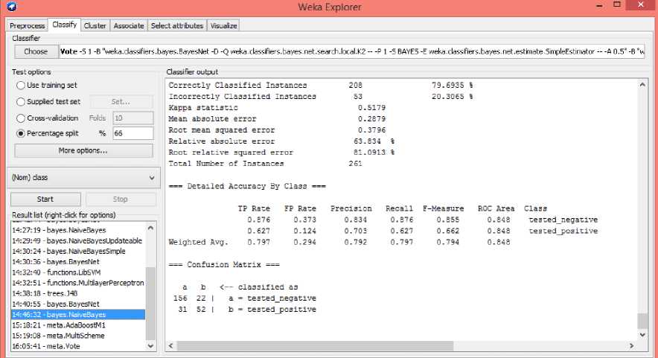Screen dimensions: 658x358
Task: Click result list scroll up arrow
Action: point(150,228)
